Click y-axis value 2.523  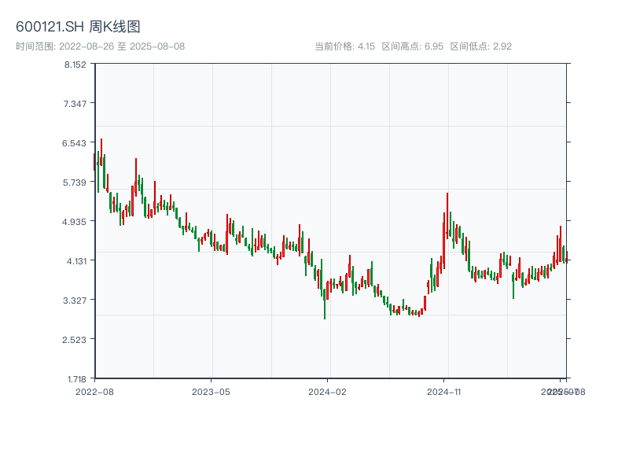pyautogui.click(x=75, y=340)
